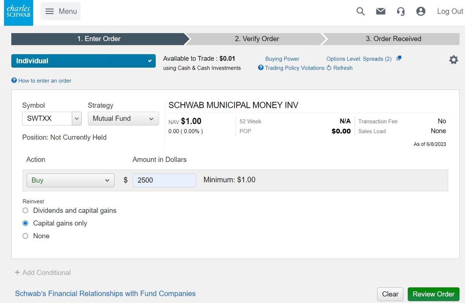Open Schwab's Financial Relationships with Fund Companies link
Viewport: 465px width, 303px height.
click(x=105, y=294)
